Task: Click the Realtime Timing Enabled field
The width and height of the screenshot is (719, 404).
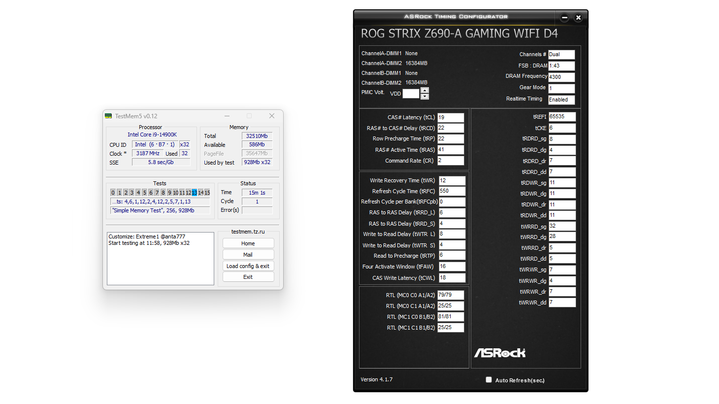Action: coord(561,100)
